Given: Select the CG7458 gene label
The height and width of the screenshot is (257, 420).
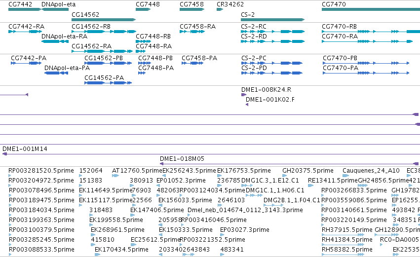Looking at the screenshot, I should [191, 4].
